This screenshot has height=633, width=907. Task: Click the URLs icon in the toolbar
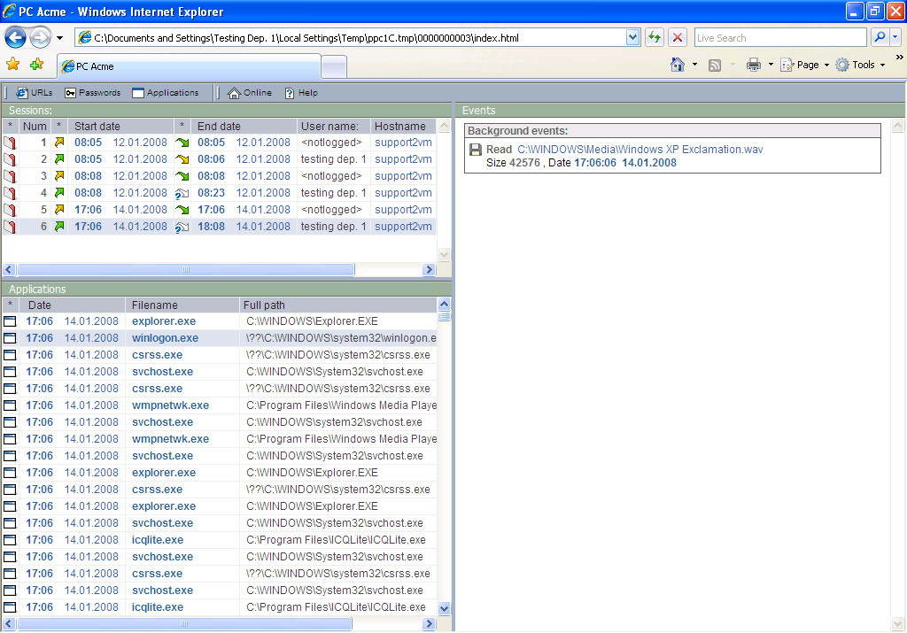(22, 93)
